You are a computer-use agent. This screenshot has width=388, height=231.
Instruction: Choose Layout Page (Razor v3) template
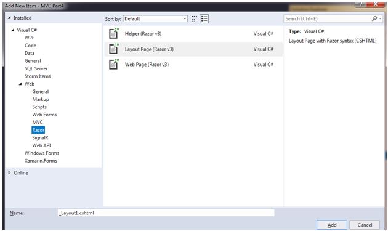point(193,49)
